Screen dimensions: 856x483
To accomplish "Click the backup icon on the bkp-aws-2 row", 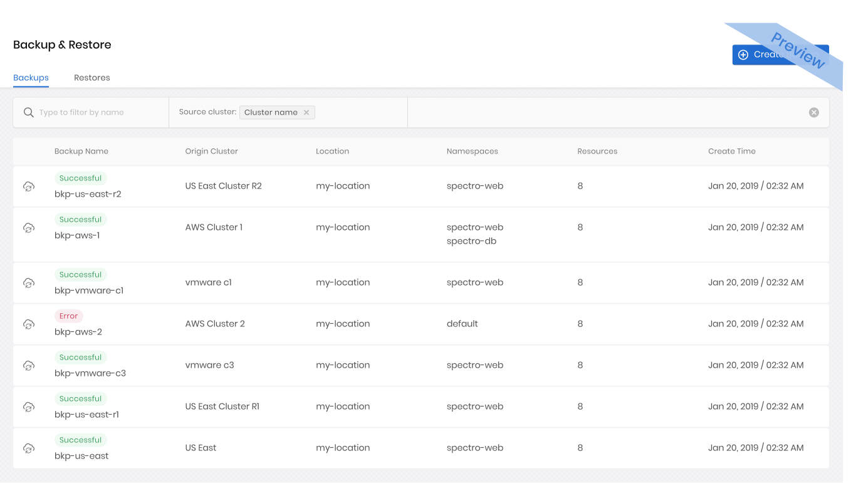I will coord(29,324).
